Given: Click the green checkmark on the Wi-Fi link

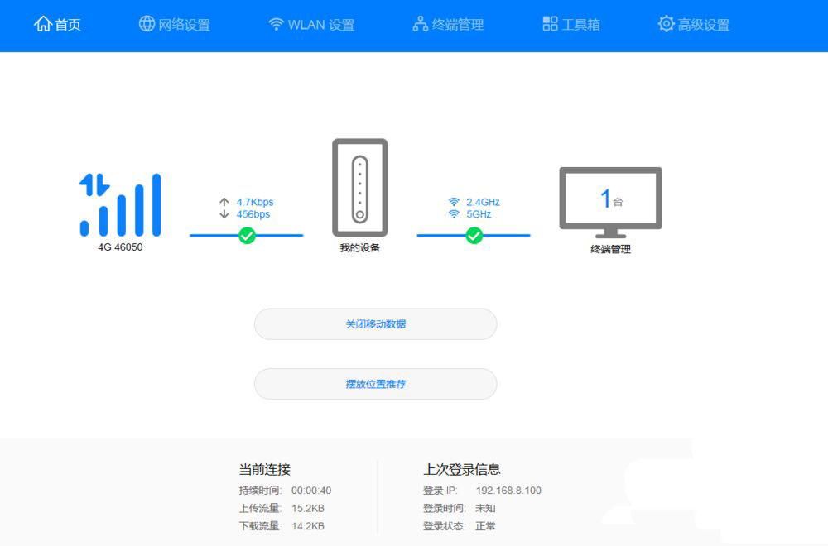Looking at the screenshot, I should [474, 235].
